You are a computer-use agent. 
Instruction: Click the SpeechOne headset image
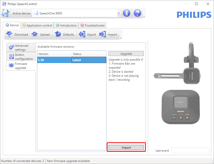click(x=177, y=64)
